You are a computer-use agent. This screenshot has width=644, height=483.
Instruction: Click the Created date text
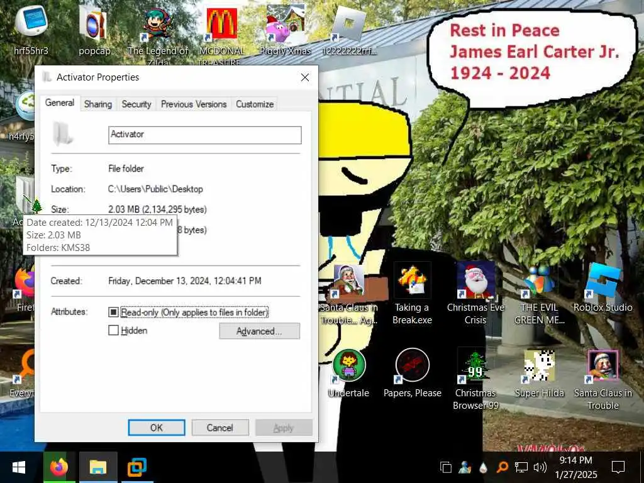(x=184, y=281)
